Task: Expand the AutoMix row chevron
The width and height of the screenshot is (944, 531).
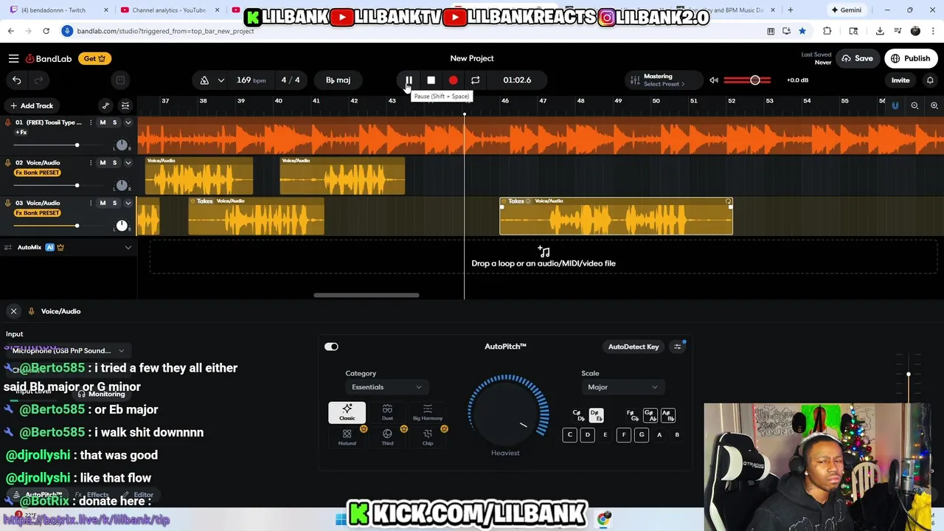Action: (x=128, y=247)
